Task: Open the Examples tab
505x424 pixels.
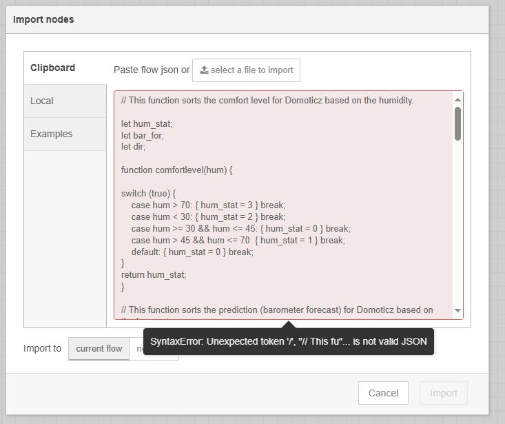Action: [x=65, y=134]
